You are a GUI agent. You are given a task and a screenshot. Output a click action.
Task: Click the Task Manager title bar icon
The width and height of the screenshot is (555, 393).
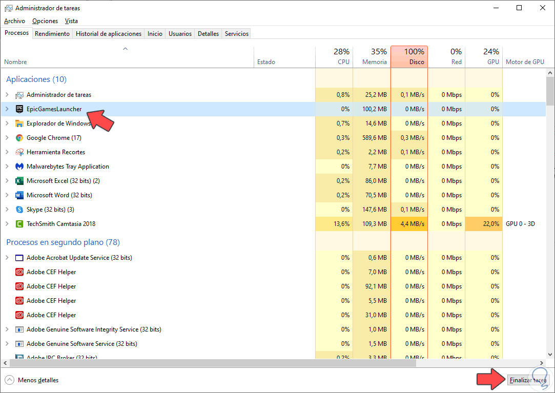click(9, 8)
